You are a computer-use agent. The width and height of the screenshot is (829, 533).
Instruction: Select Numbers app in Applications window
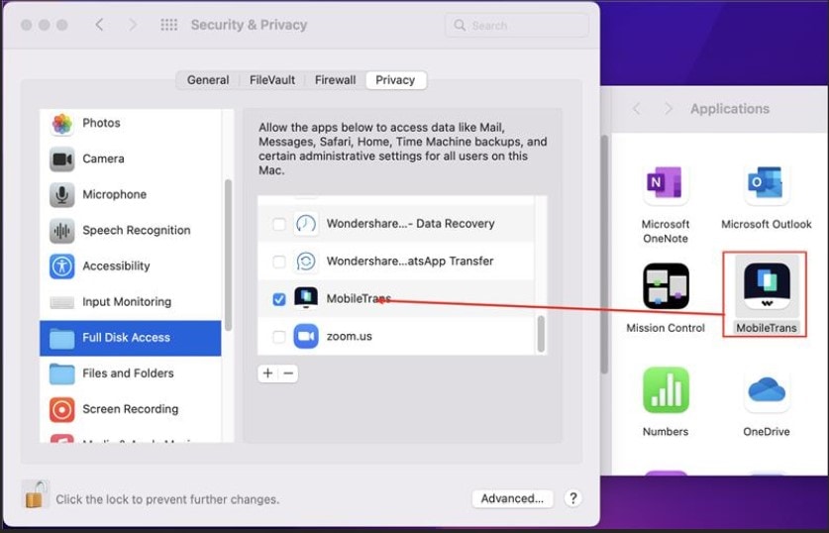coord(666,402)
